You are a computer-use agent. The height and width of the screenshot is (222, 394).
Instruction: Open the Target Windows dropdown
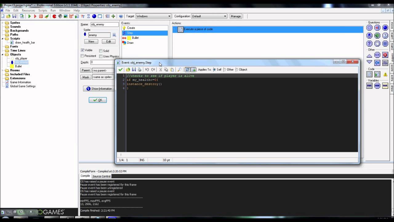coord(169,16)
